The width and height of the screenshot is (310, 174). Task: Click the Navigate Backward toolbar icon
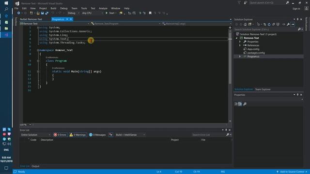(x=18, y=13)
